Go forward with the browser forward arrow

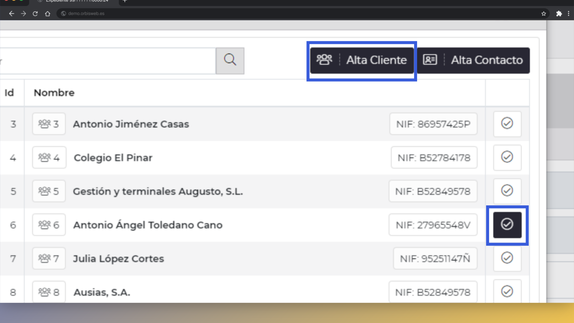[x=23, y=13]
